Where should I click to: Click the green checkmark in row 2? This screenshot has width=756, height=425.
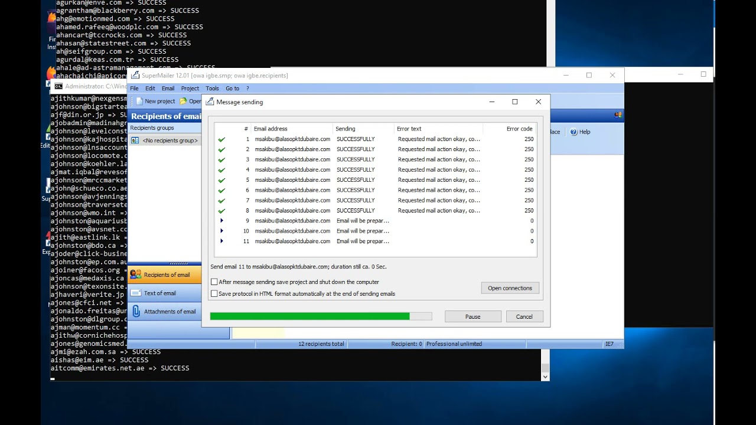(221, 149)
